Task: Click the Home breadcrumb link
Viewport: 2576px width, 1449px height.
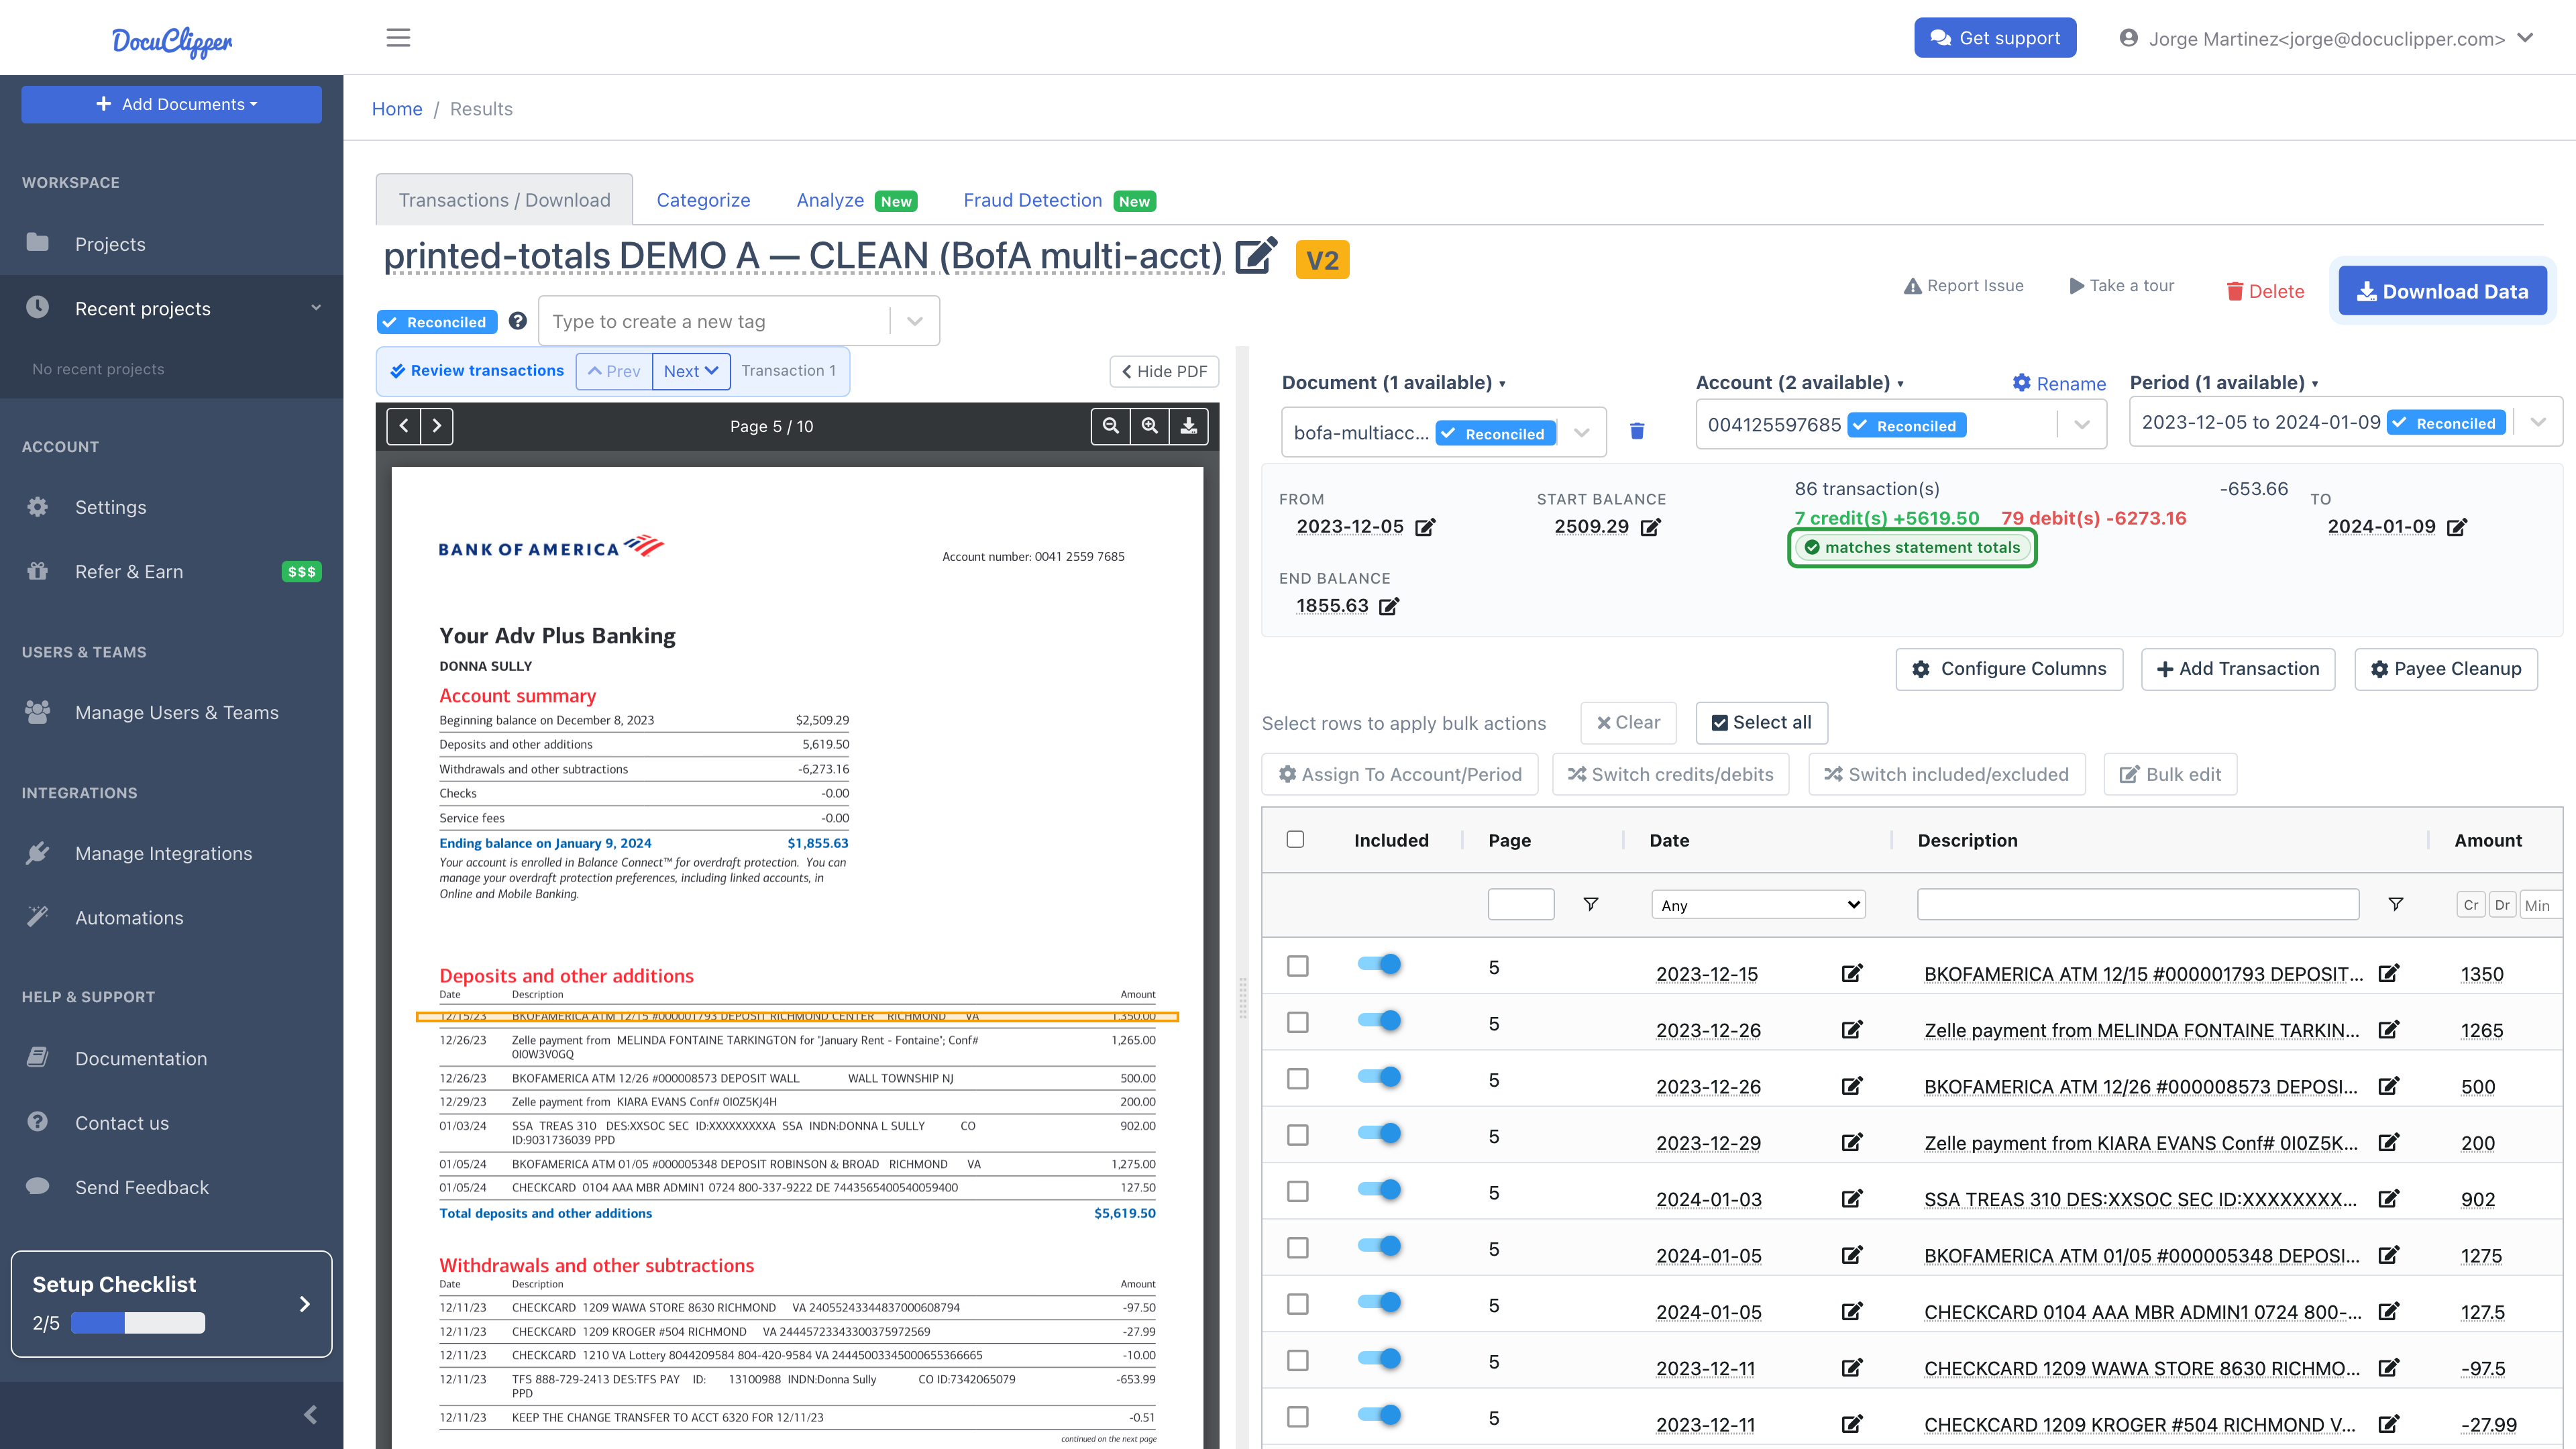Action: pyautogui.click(x=397, y=109)
